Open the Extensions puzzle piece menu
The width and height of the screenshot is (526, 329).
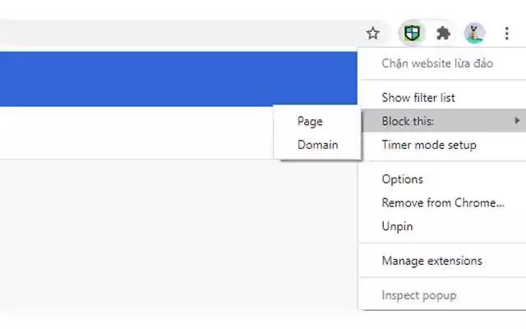coord(443,34)
